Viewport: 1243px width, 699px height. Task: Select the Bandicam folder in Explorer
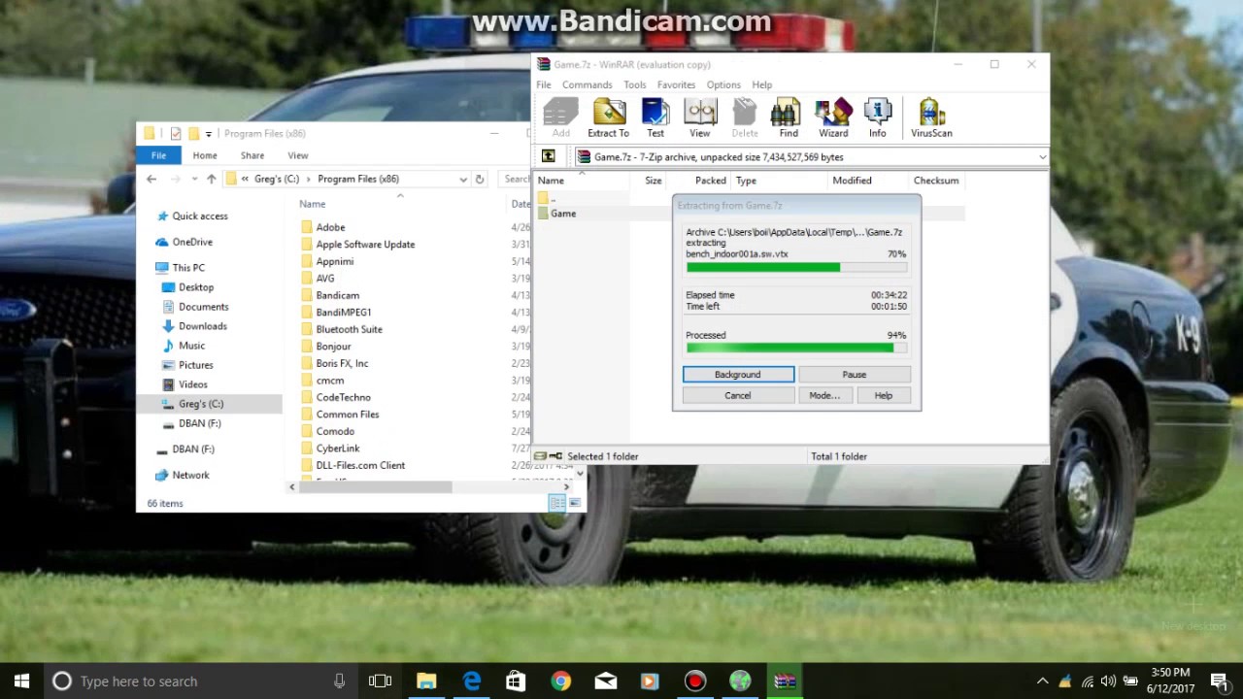click(x=337, y=295)
